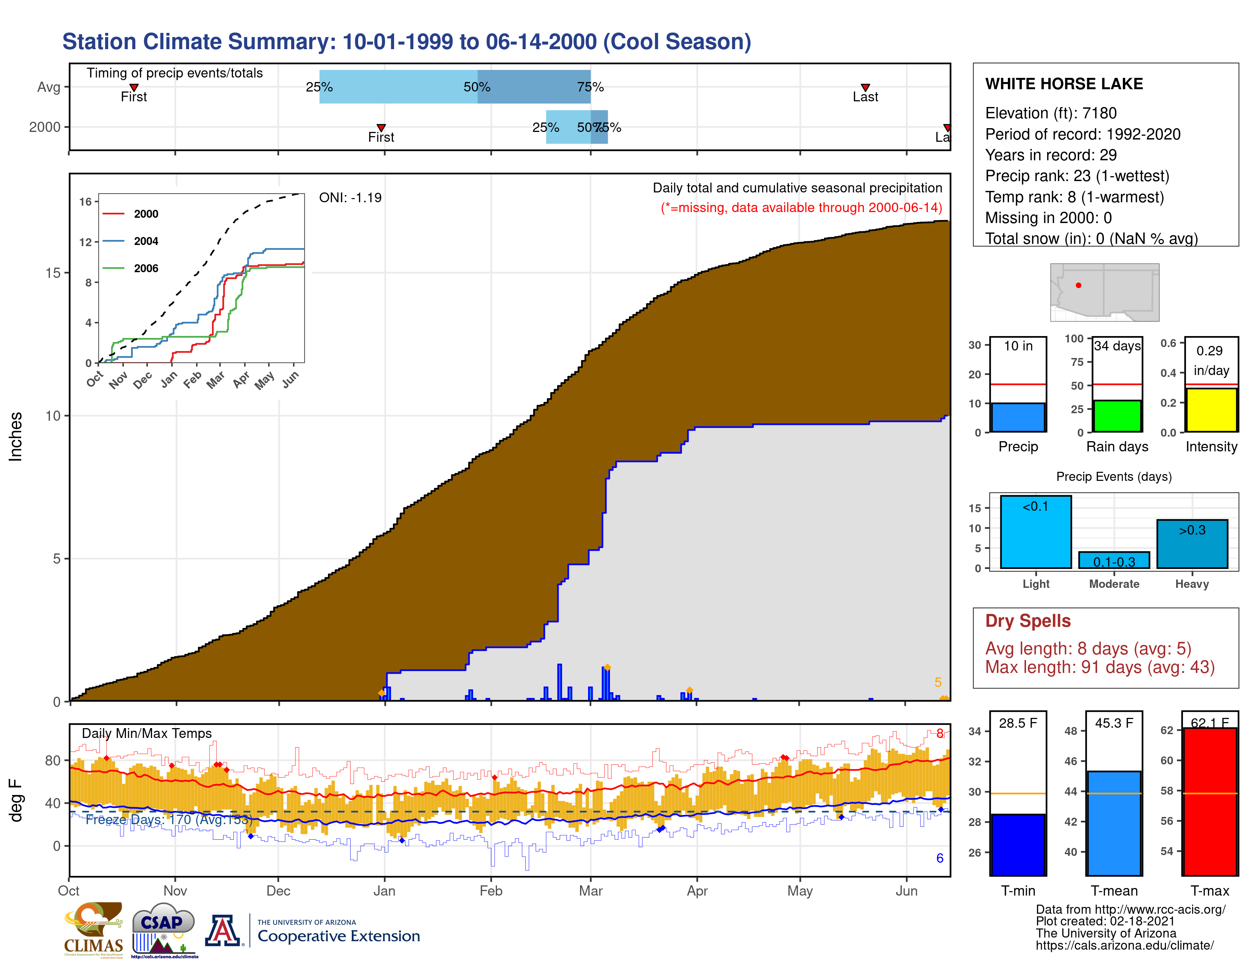
Task: Click the blue Precip bar
Action: (x=1018, y=417)
